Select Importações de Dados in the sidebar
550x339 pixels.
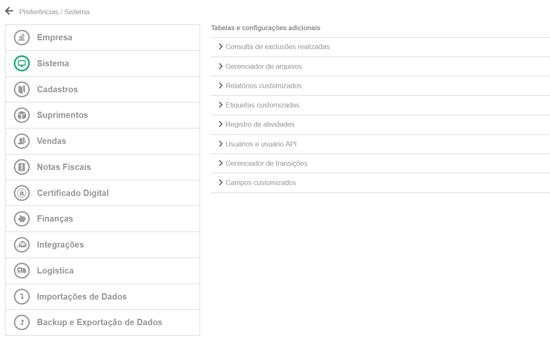pyautogui.click(x=102, y=297)
